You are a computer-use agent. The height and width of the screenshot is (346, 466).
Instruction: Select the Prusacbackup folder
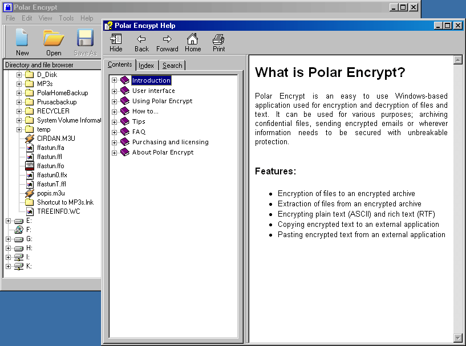57,102
